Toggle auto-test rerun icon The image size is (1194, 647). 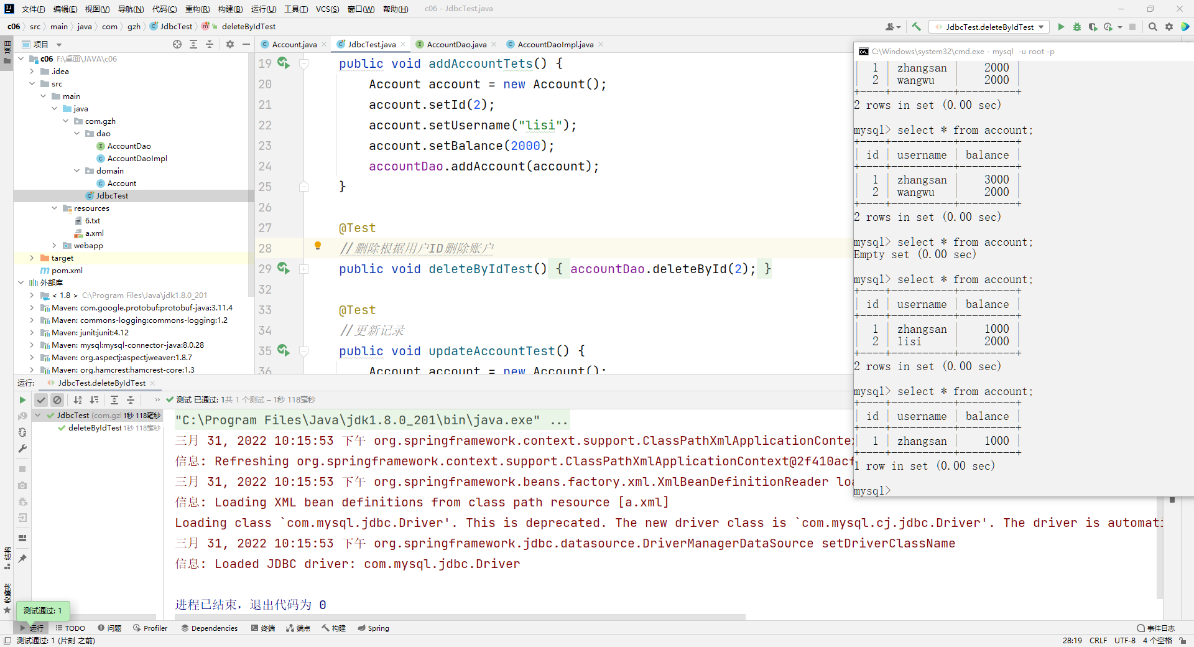coord(22,432)
